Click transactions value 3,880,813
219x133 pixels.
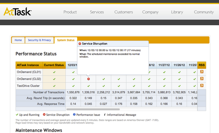pyautogui.click(x=164, y=92)
